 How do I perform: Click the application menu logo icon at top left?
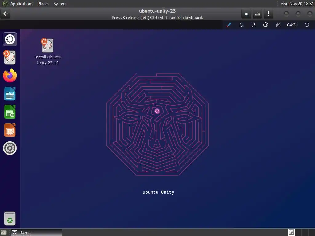pos(5,4)
